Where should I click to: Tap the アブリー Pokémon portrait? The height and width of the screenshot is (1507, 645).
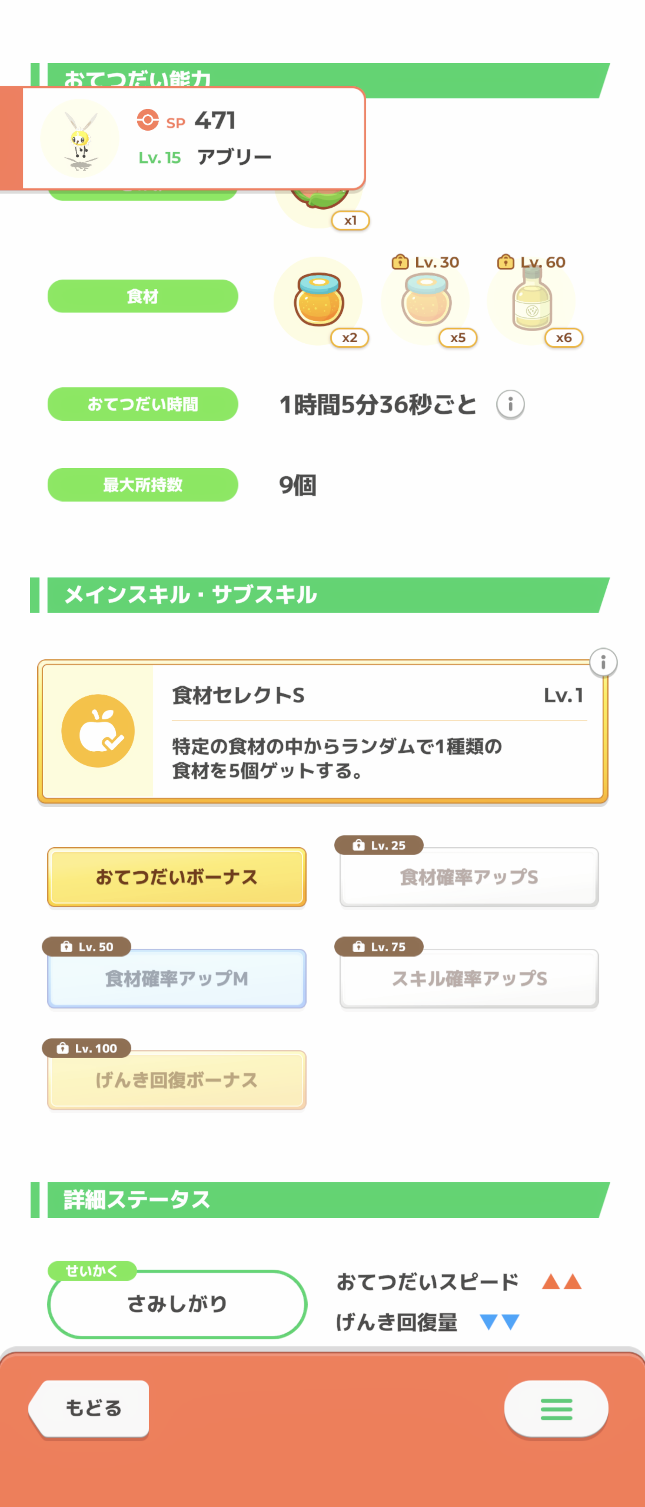pos(80,139)
